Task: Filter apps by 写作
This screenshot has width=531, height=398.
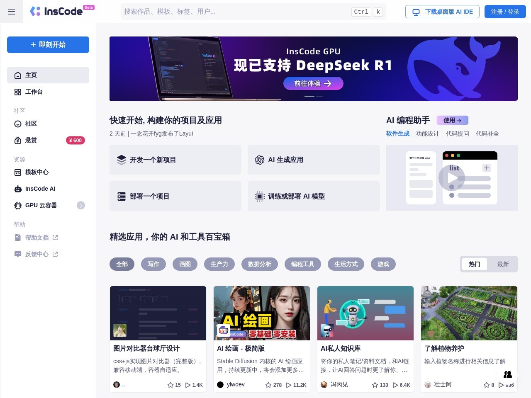Action: (153, 264)
